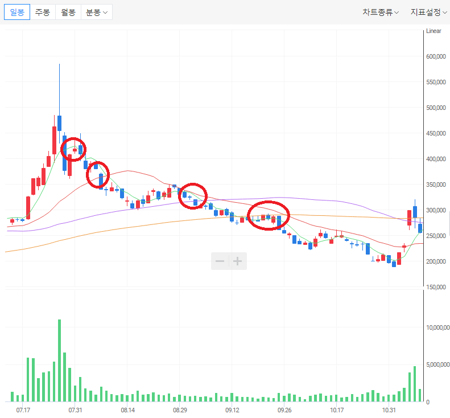
Task: Click the 400,000 price axis label
Action: coord(436,159)
